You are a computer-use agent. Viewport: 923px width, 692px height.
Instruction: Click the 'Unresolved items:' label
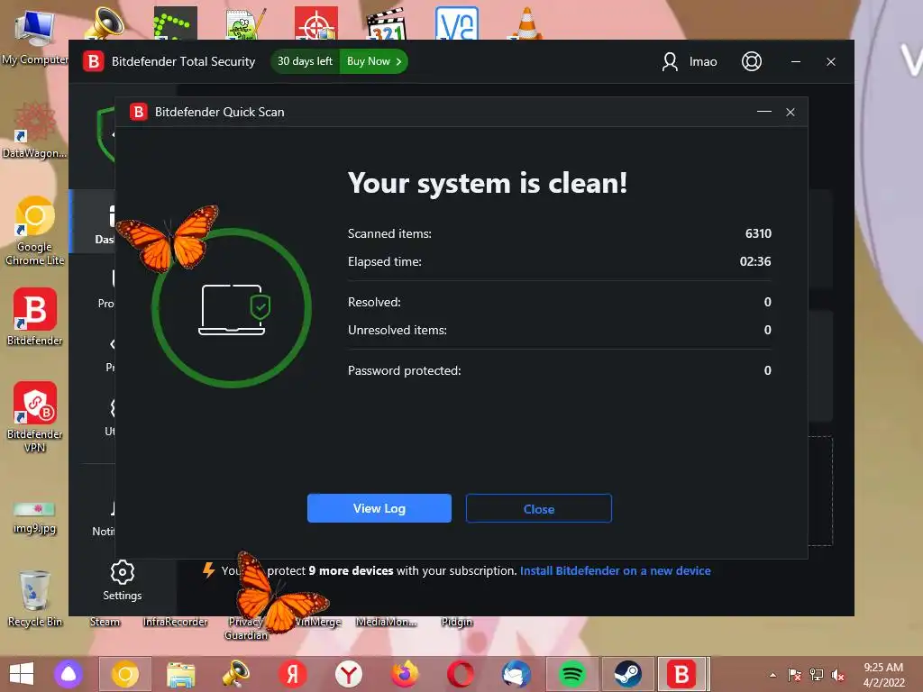pyautogui.click(x=398, y=330)
